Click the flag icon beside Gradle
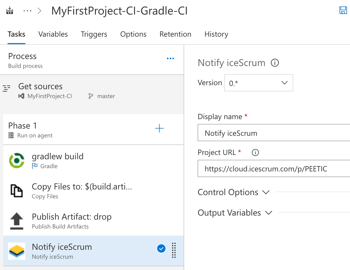The width and height of the screenshot is (350, 270). point(35,166)
